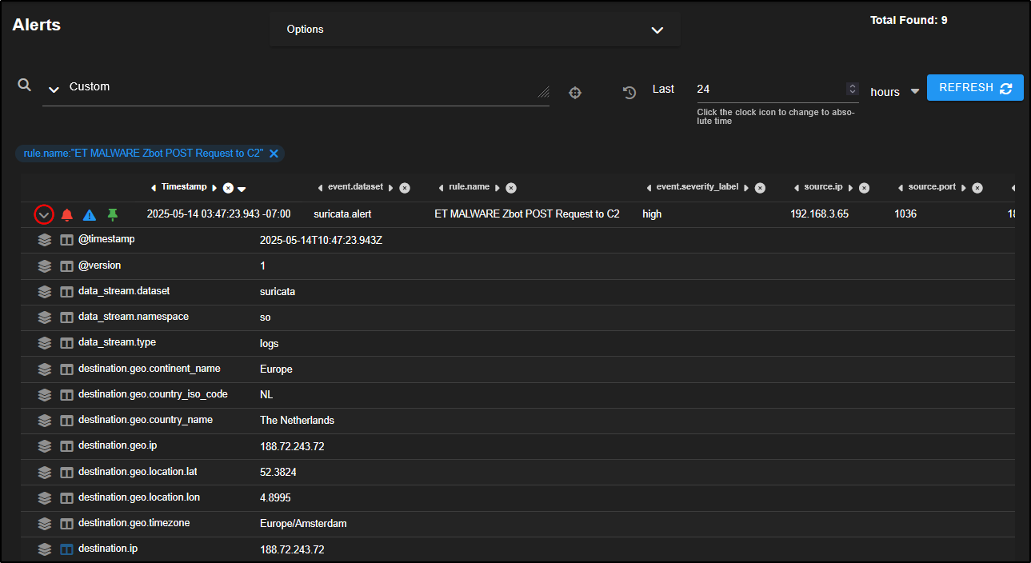The height and width of the screenshot is (563, 1031).
Task: Toggle column for @version field
Action: tap(66, 266)
